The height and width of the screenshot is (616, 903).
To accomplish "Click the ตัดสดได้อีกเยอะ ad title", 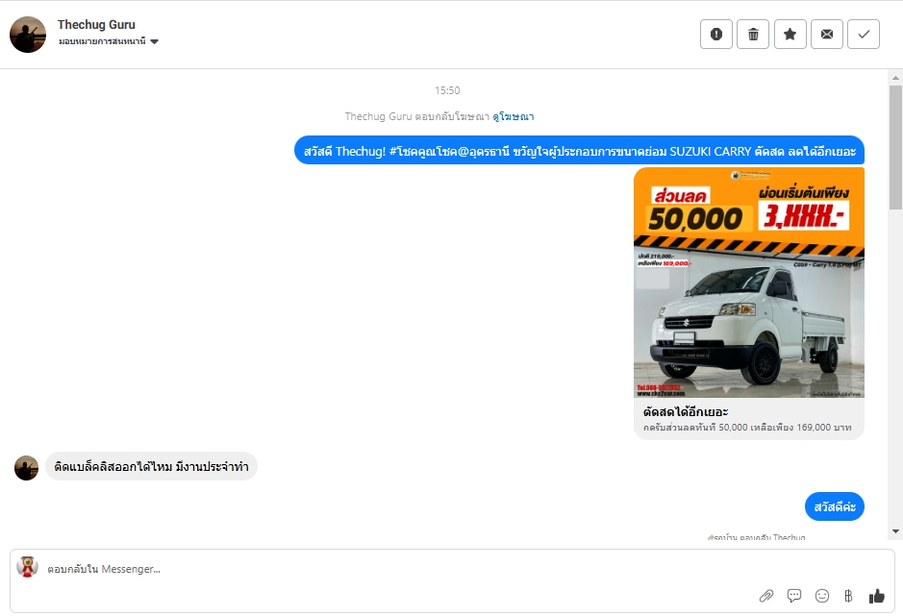I will pyautogui.click(x=686, y=411).
